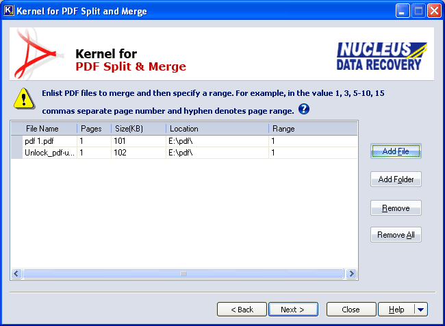
Task: Click the Size(KB) column header
Action: click(138, 129)
